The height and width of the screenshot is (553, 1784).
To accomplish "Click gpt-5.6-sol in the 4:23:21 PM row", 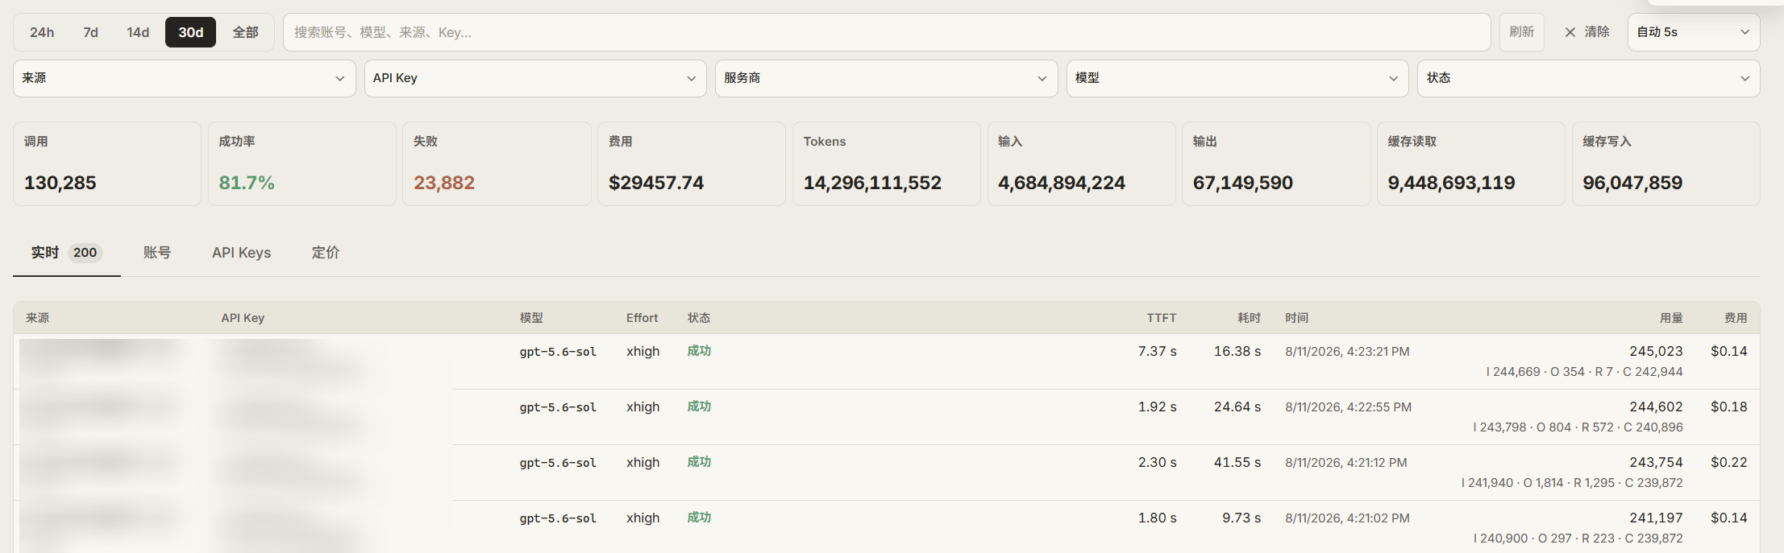I will click(558, 352).
